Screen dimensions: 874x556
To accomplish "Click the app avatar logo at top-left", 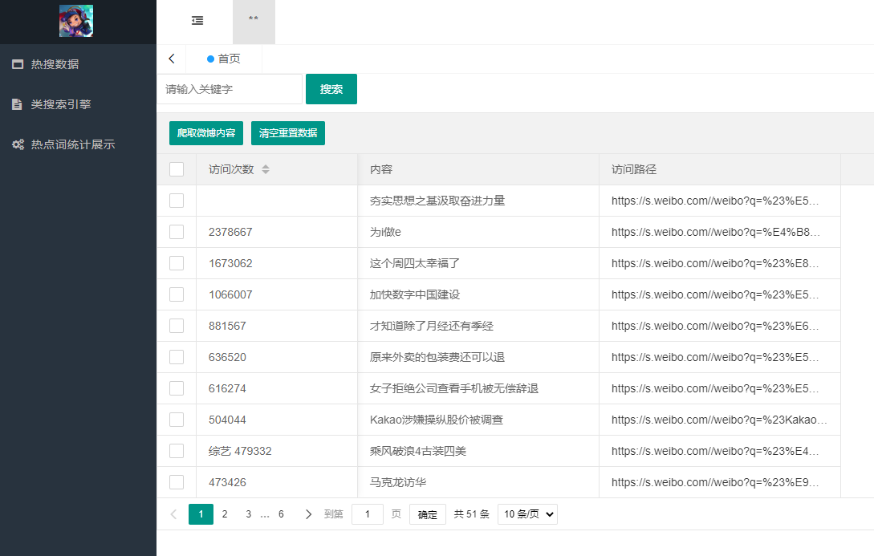I will click(x=78, y=21).
